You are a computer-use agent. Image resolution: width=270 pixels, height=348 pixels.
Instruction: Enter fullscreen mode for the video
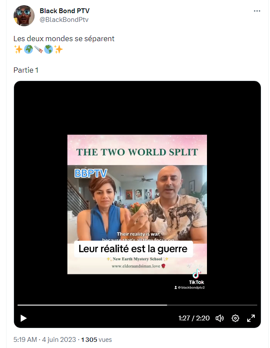(251, 318)
